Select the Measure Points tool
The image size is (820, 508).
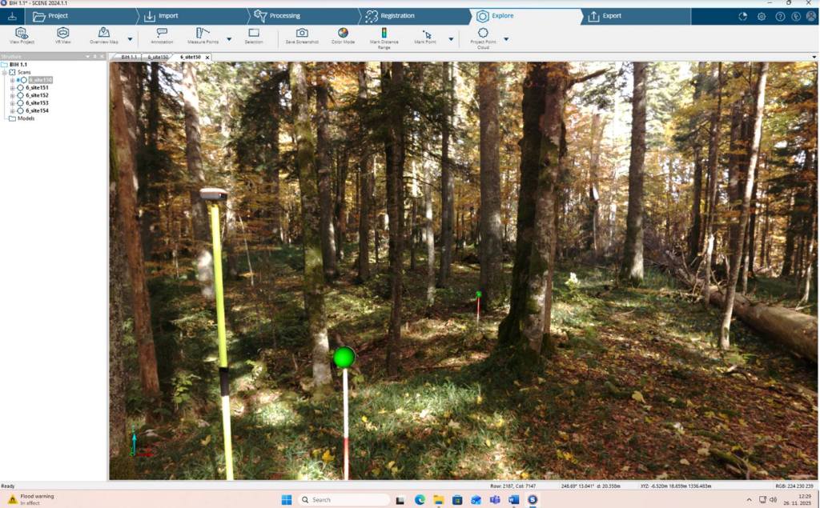click(x=203, y=35)
